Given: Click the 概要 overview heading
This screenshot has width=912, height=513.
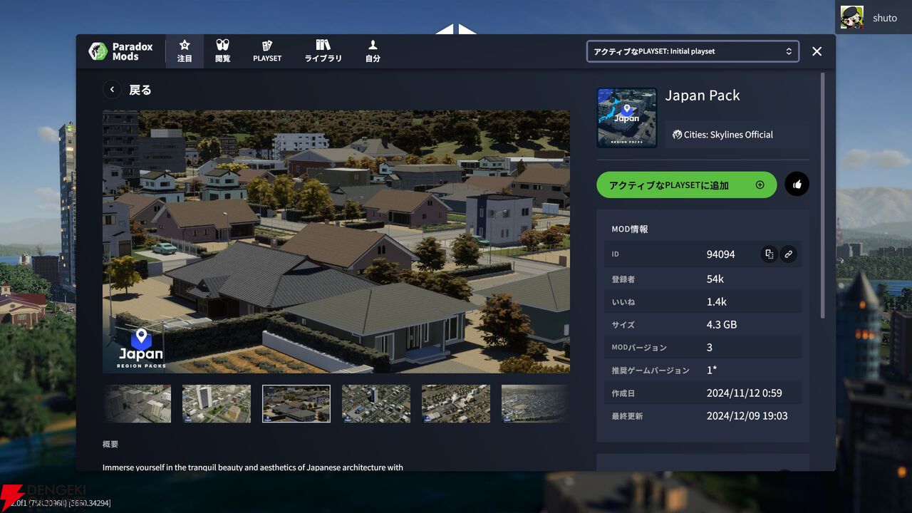Looking at the screenshot, I should pyautogui.click(x=110, y=444).
